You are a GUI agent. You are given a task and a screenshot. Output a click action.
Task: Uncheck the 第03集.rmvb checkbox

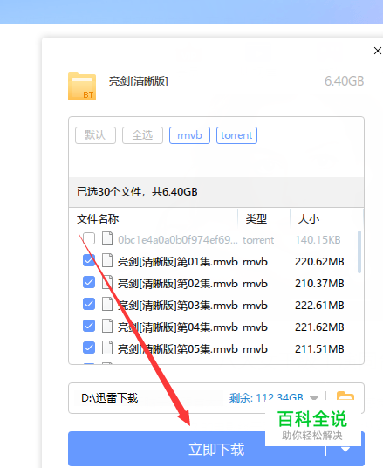[x=89, y=304]
